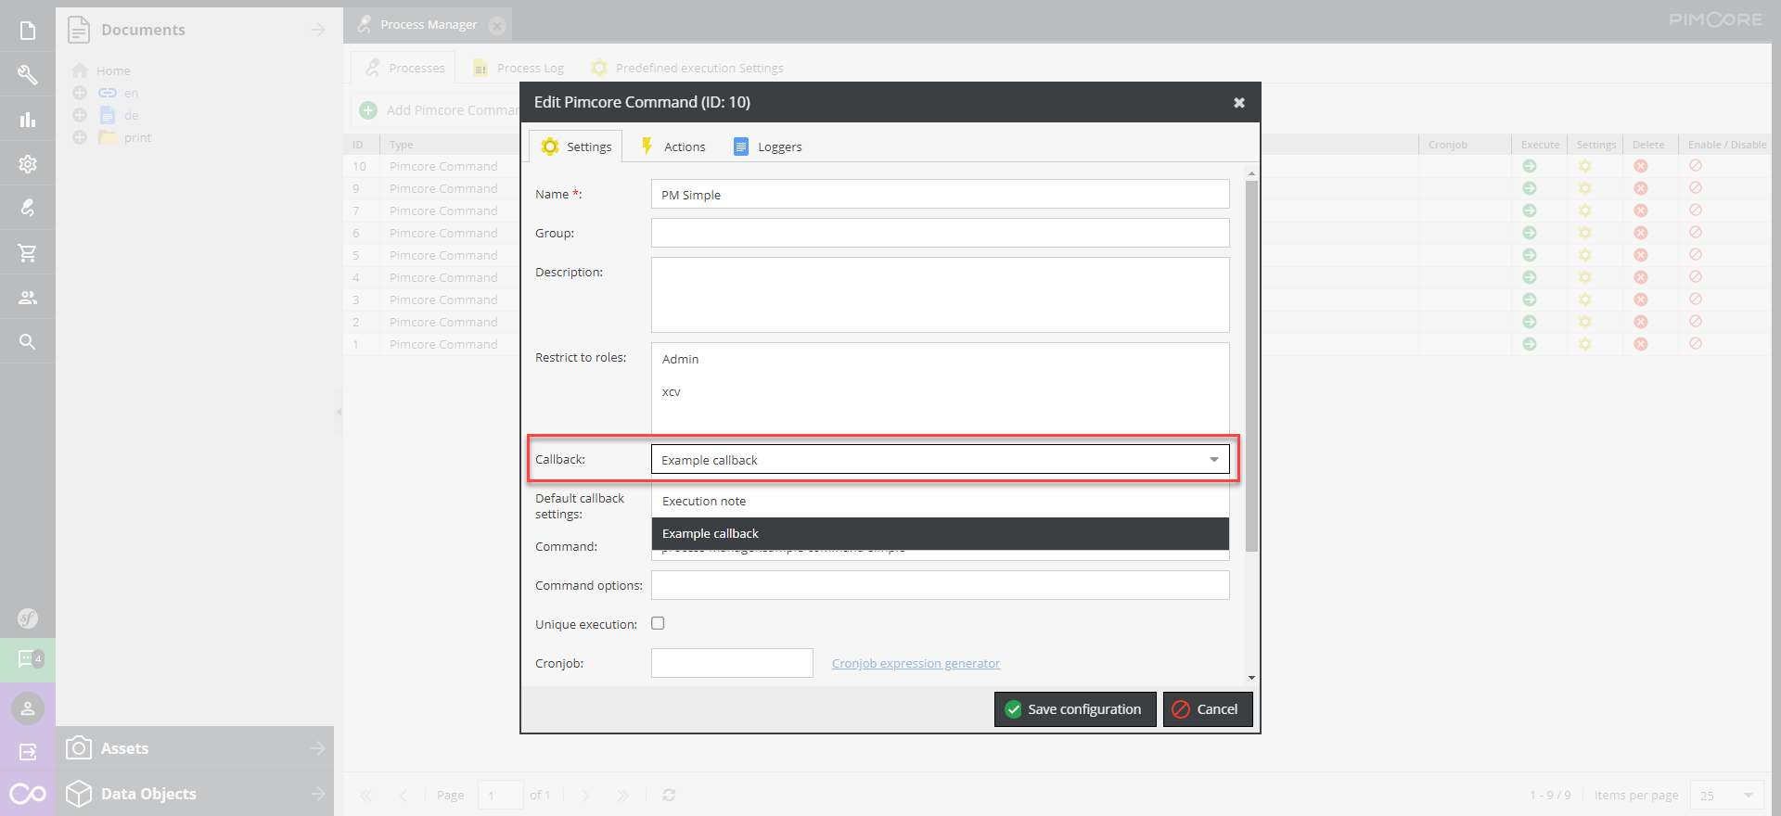This screenshot has width=1781, height=816.
Task: Go to next page in paging toolbar
Action: [585, 795]
